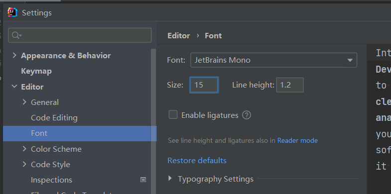Expand the General node under Editor
This screenshot has height=194, width=391.
tap(24, 102)
